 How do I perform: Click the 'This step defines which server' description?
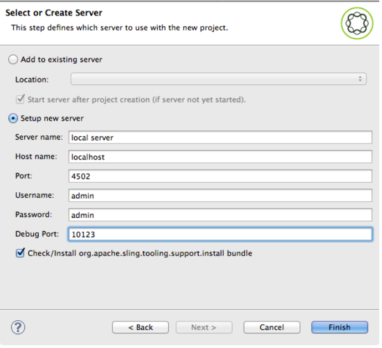click(x=120, y=28)
